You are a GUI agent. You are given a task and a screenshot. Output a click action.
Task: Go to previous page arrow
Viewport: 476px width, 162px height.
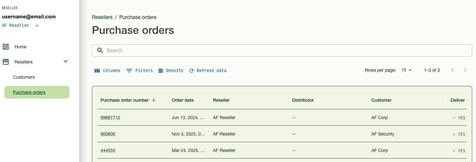pyautogui.click(x=452, y=70)
